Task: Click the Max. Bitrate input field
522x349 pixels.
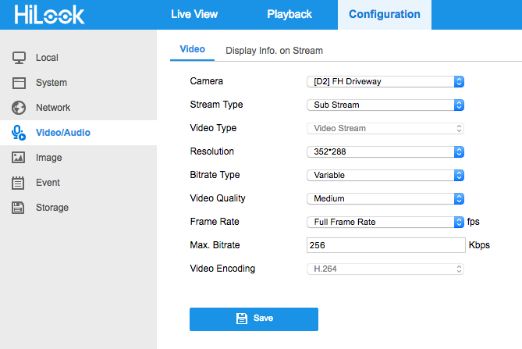Action: click(385, 245)
